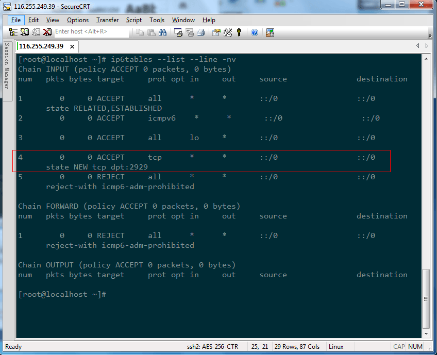The height and width of the screenshot is (355, 437).
Task: Click the Enter host input field
Action: pyautogui.click(x=90, y=32)
